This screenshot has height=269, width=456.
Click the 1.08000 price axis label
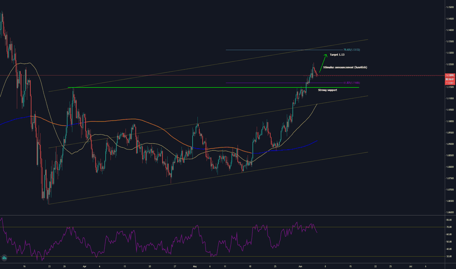pos(450,167)
